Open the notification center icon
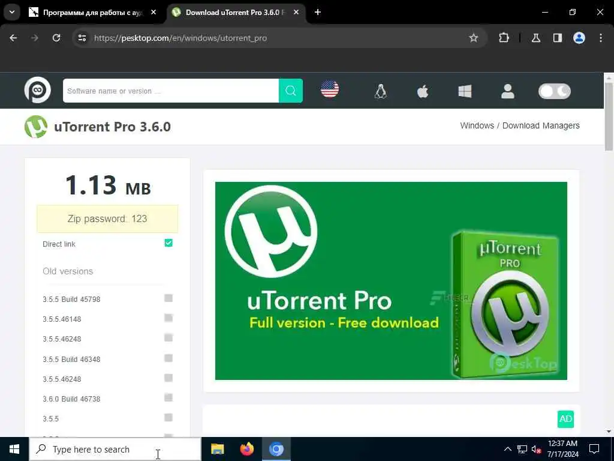The image size is (614, 461). 594,449
